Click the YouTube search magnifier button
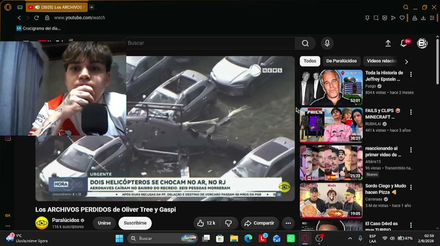Viewport: 440px width, 246px height. (x=305, y=43)
